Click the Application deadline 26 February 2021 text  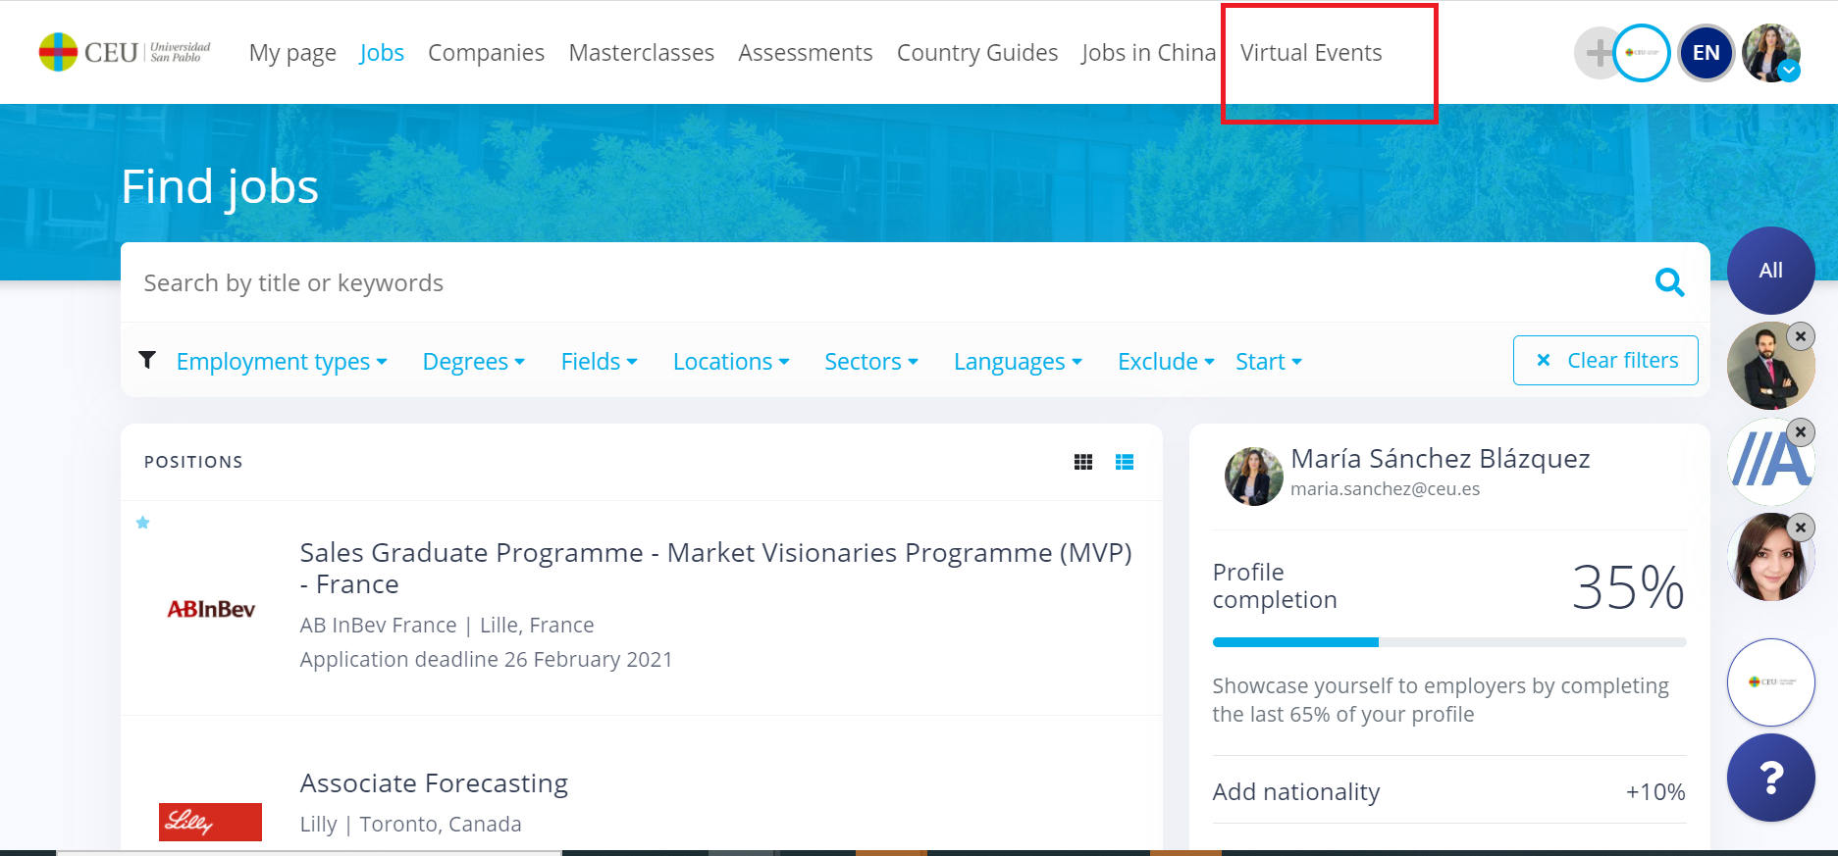coord(486,659)
